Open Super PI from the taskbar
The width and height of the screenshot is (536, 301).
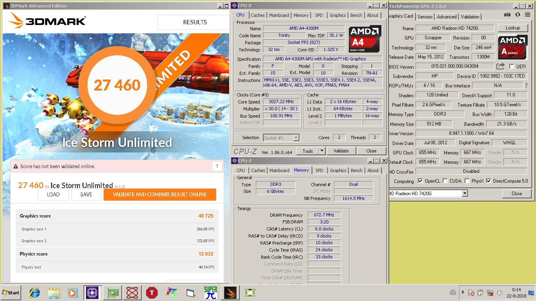tap(211, 292)
